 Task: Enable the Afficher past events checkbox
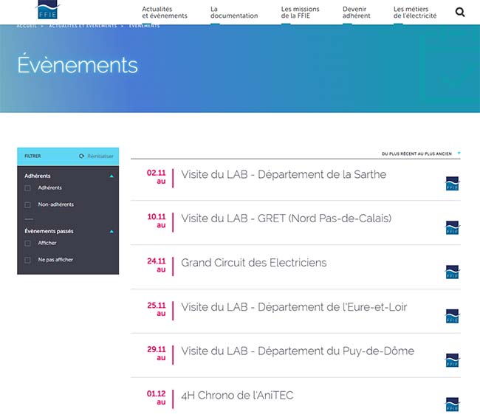pyautogui.click(x=28, y=244)
